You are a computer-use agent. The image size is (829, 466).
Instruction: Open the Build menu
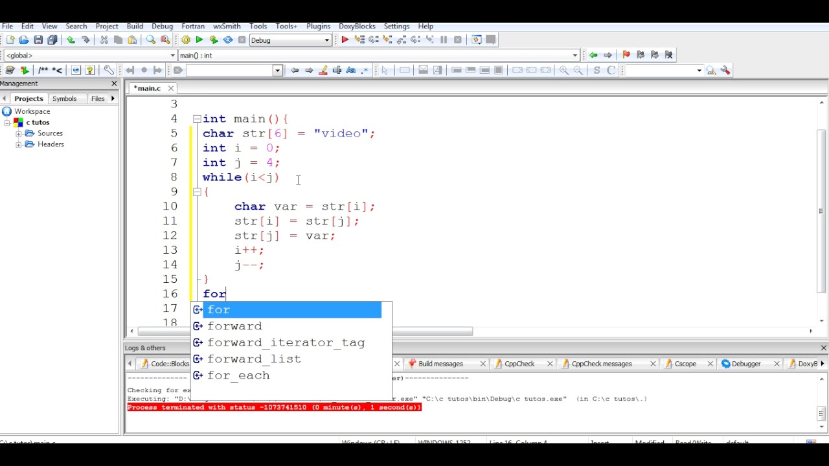click(x=135, y=27)
